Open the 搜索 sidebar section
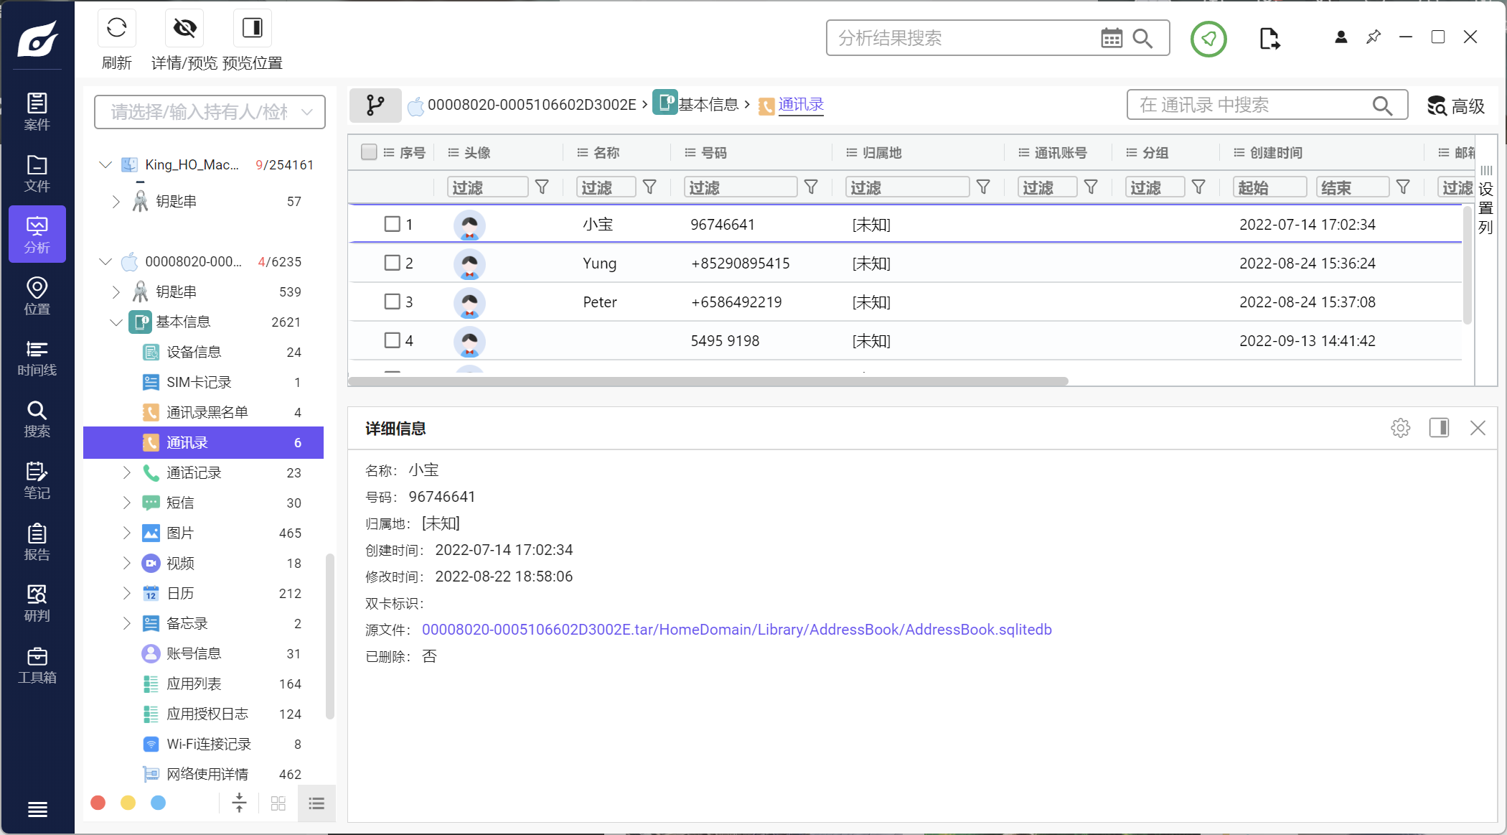The width and height of the screenshot is (1507, 835). tap(37, 419)
